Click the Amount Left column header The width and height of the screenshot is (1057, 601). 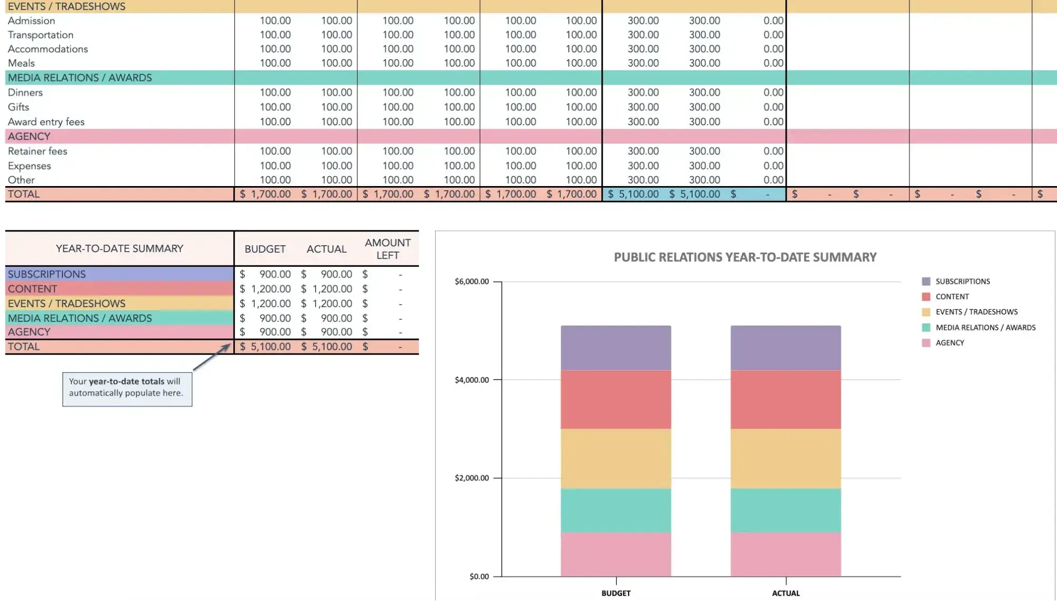click(387, 249)
